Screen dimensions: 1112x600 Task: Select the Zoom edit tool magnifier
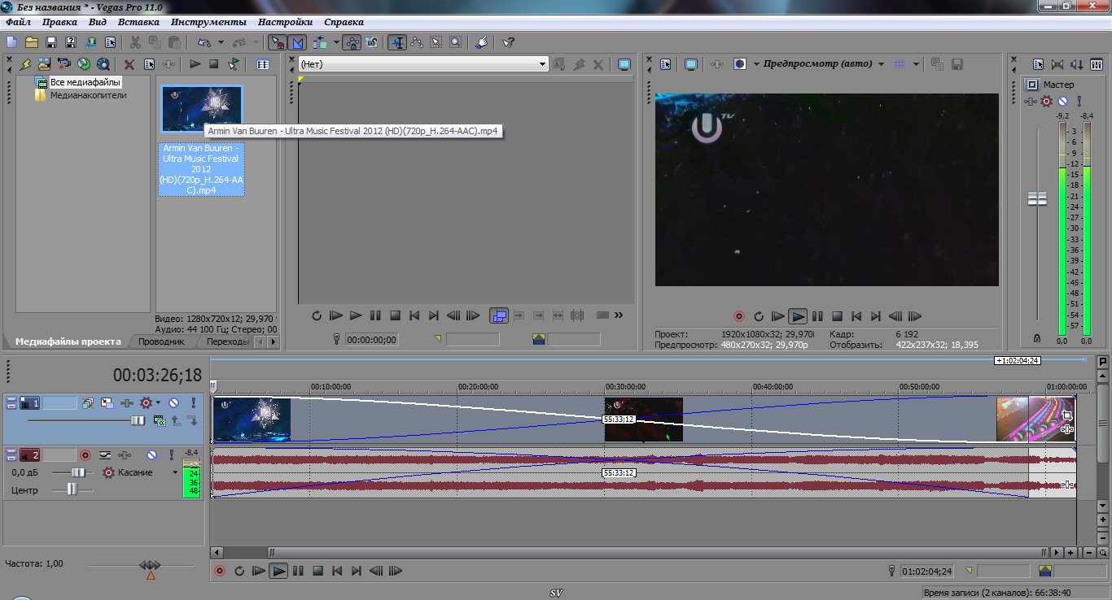(456, 42)
